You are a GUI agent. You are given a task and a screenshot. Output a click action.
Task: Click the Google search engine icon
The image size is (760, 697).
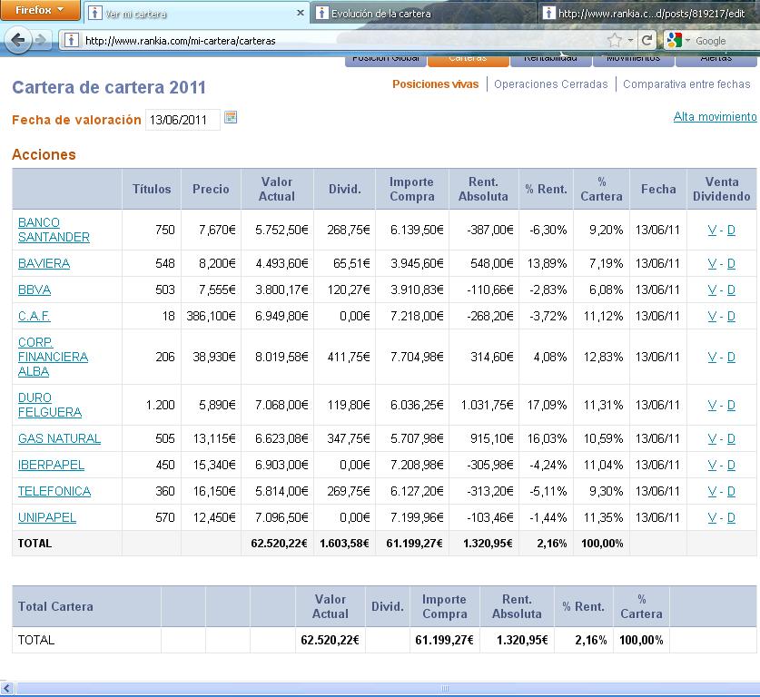click(673, 41)
